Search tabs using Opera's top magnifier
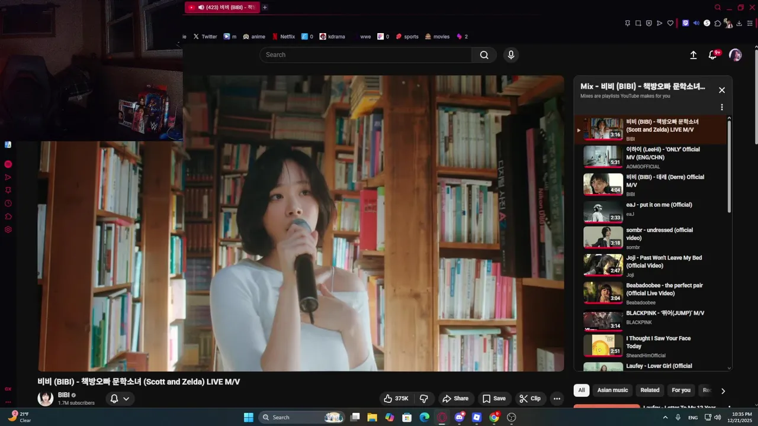The width and height of the screenshot is (758, 426). (718, 8)
